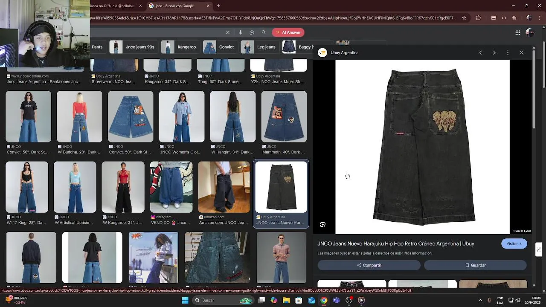The image size is (546, 307).
Task: Open the JNCO Jeans Nuevo Harajuku title link
Action: click(x=396, y=243)
